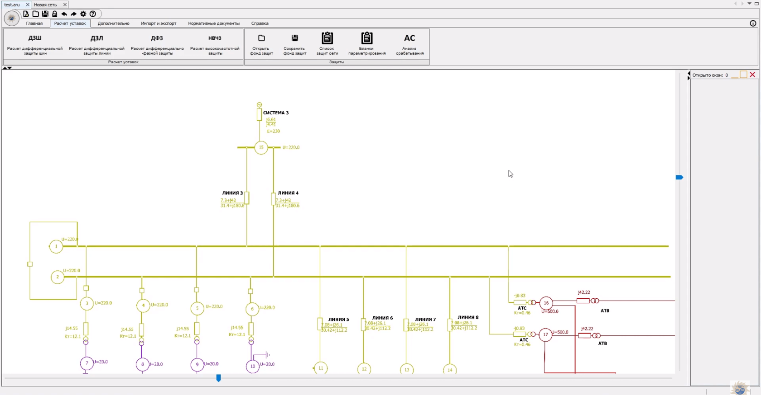Open the НВЧЗ high-frequency protection calculation

(x=215, y=44)
